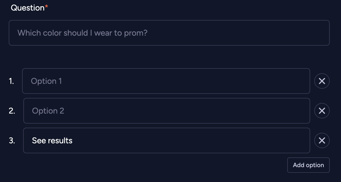Viewport: 341px width, 182px height.
Task: Click the "Add option" button label
Action: click(x=308, y=165)
